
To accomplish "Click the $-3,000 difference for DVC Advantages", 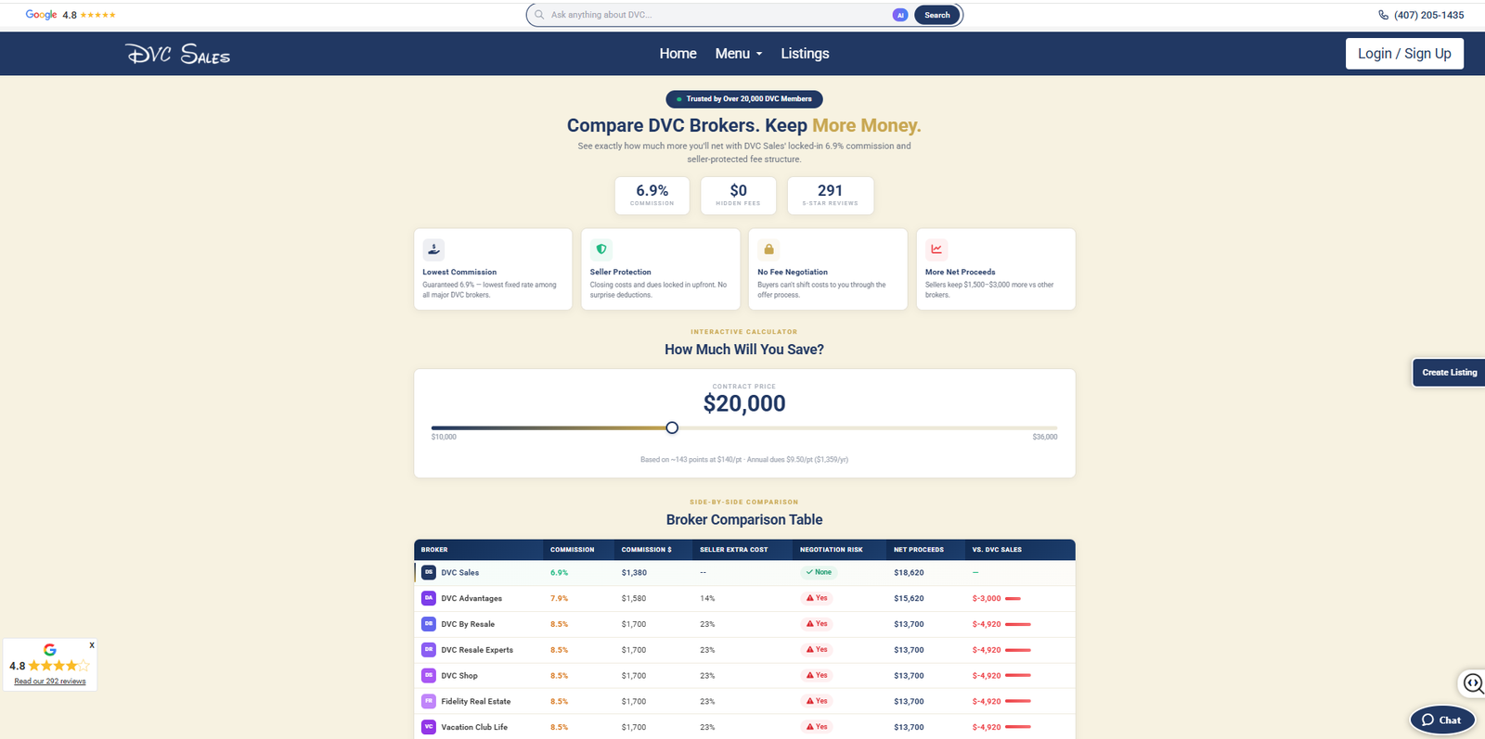I will coord(987,599).
